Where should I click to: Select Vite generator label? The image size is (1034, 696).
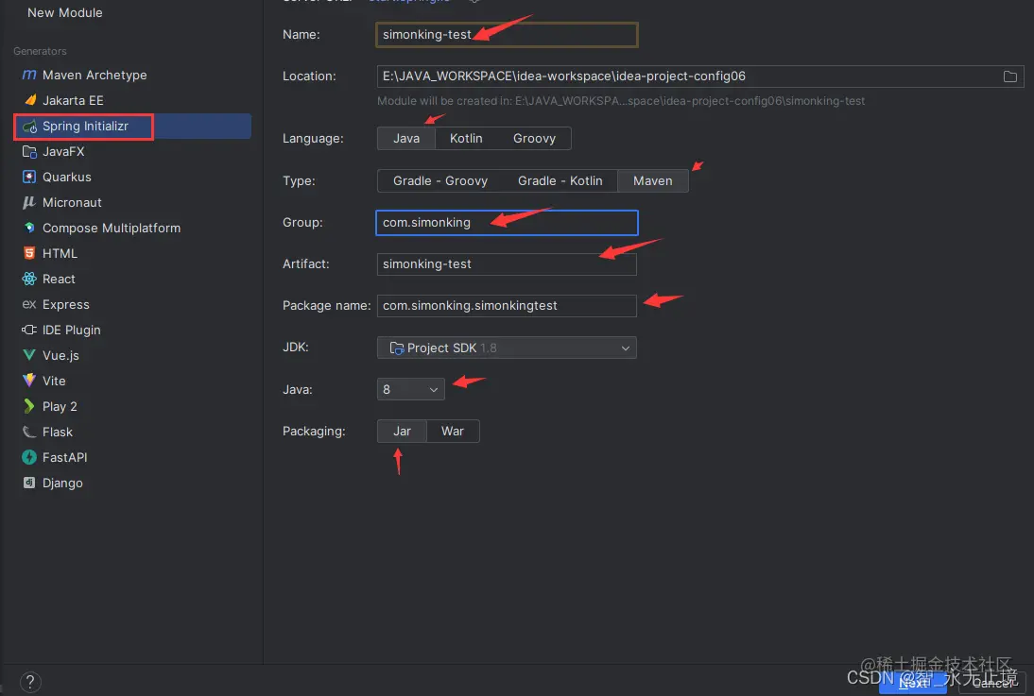pyautogui.click(x=54, y=381)
